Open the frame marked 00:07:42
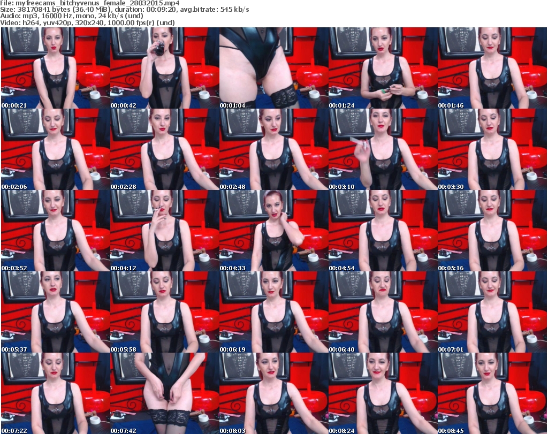548x434 pixels. tap(165, 393)
